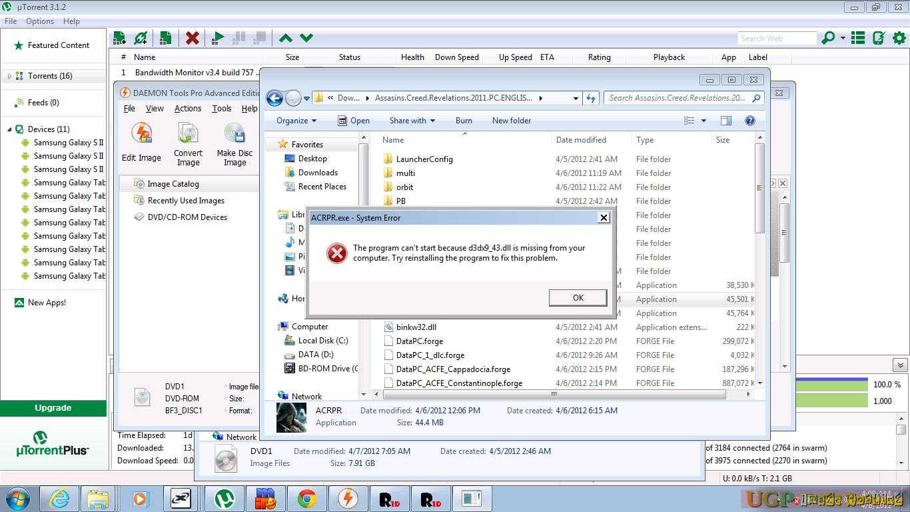Click the uTorrent Preferences gear icon

tap(899, 38)
